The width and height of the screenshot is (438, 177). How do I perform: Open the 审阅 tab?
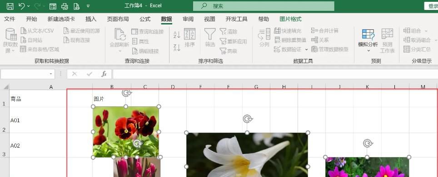(188, 19)
